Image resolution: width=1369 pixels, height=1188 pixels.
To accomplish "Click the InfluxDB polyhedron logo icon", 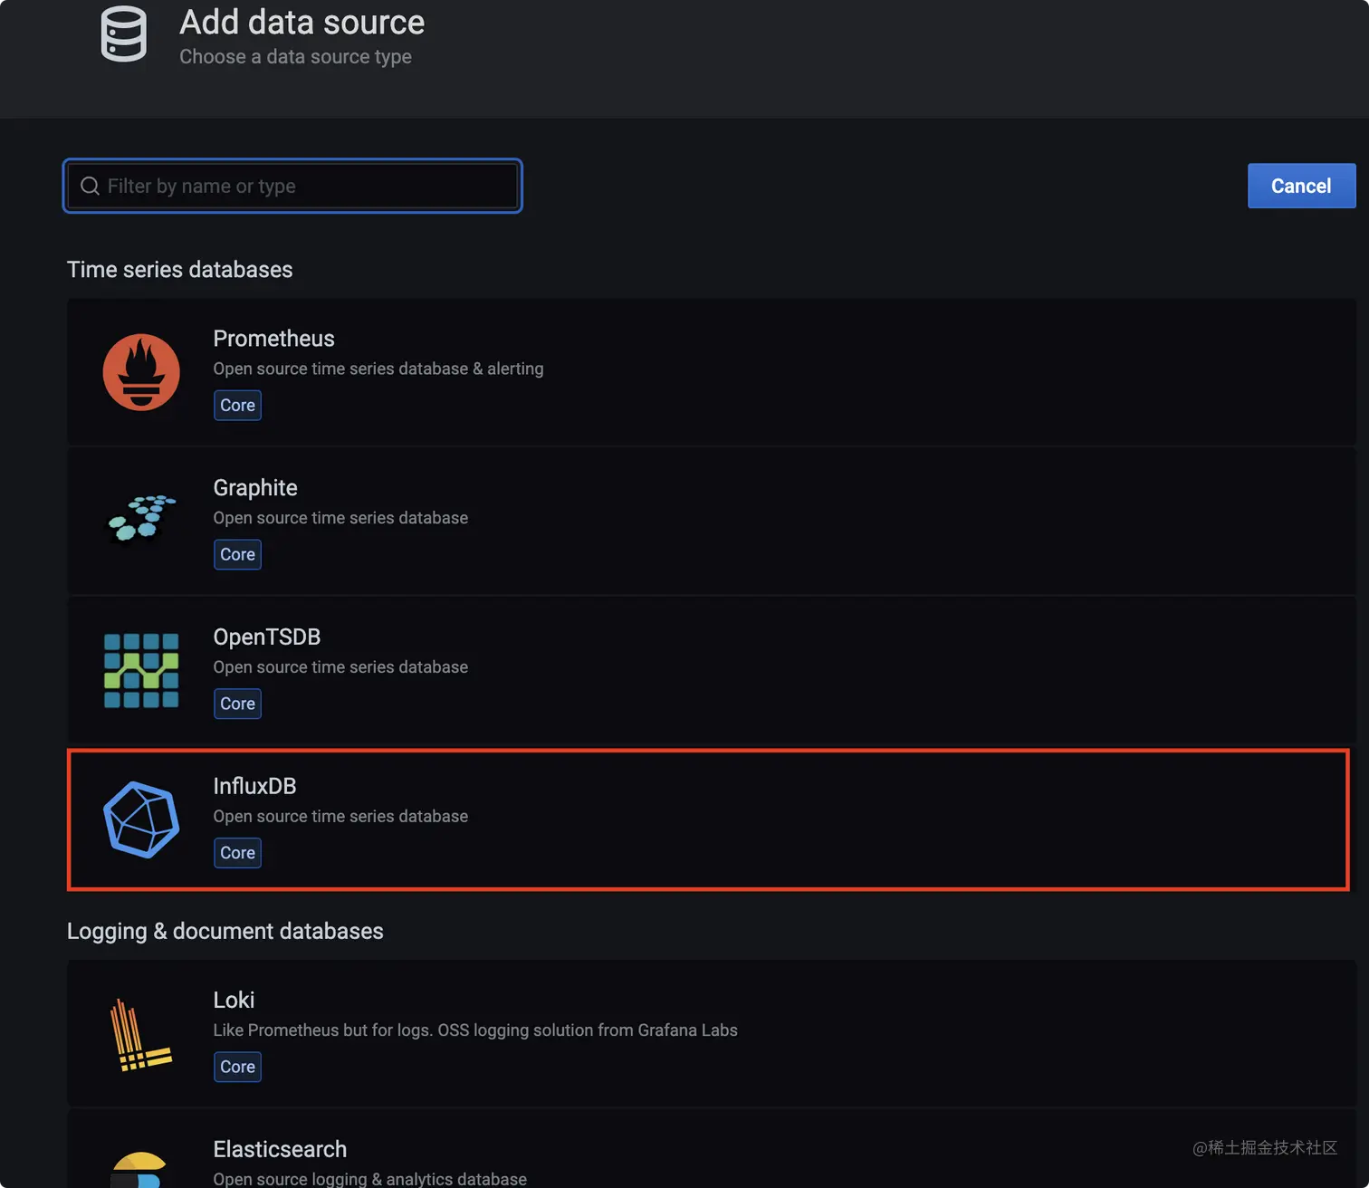I will 141,819.
